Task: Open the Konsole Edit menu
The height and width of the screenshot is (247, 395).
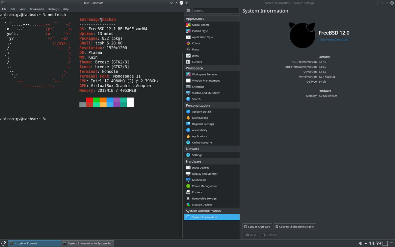Action: pyautogui.click(x=13, y=9)
